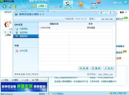
Task: Click the dialog's menu options icon
Action: click(101, 13)
